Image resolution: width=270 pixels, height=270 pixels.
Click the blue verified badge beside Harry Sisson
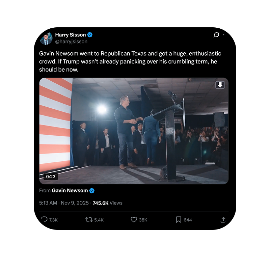90,35
